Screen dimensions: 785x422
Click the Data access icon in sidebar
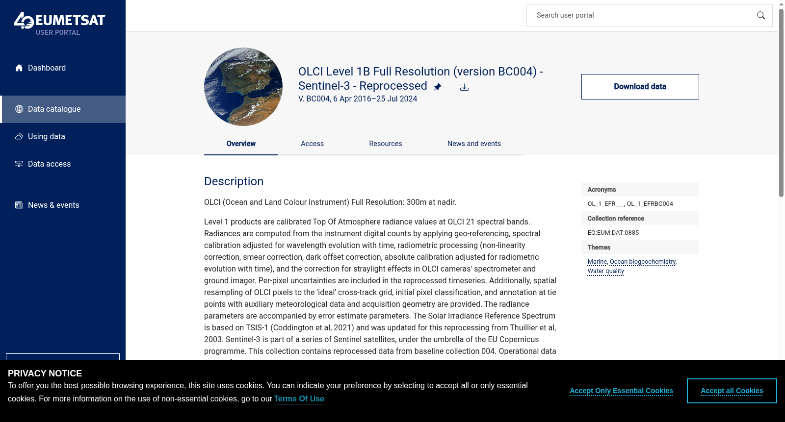click(19, 164)
